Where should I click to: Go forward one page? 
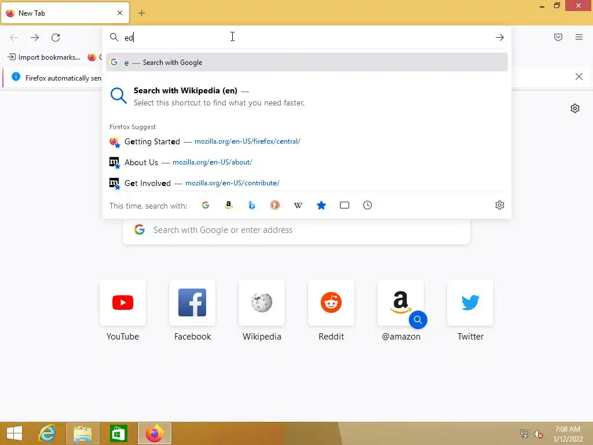click(35, 37)
